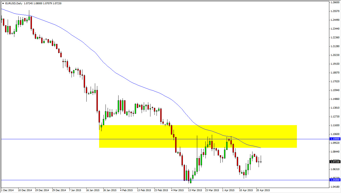Click the 1 Dec 2014 axis date

pos(7,191)
